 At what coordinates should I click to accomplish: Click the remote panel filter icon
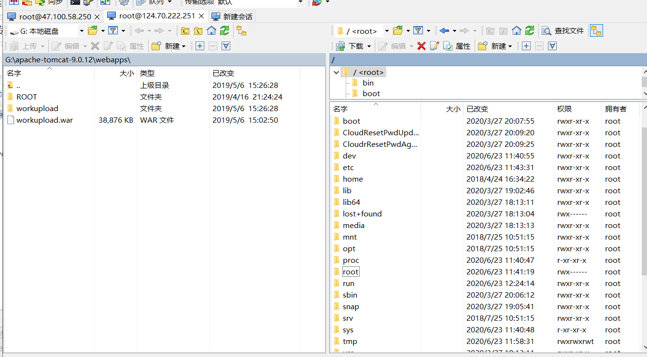(418, 31)
